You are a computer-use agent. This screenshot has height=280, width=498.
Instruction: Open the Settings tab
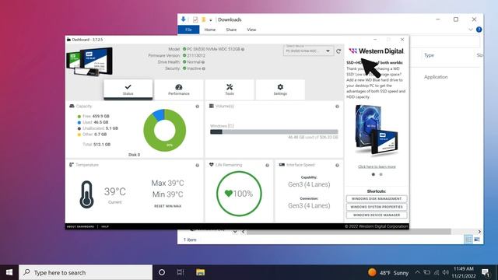click(280, 89)
